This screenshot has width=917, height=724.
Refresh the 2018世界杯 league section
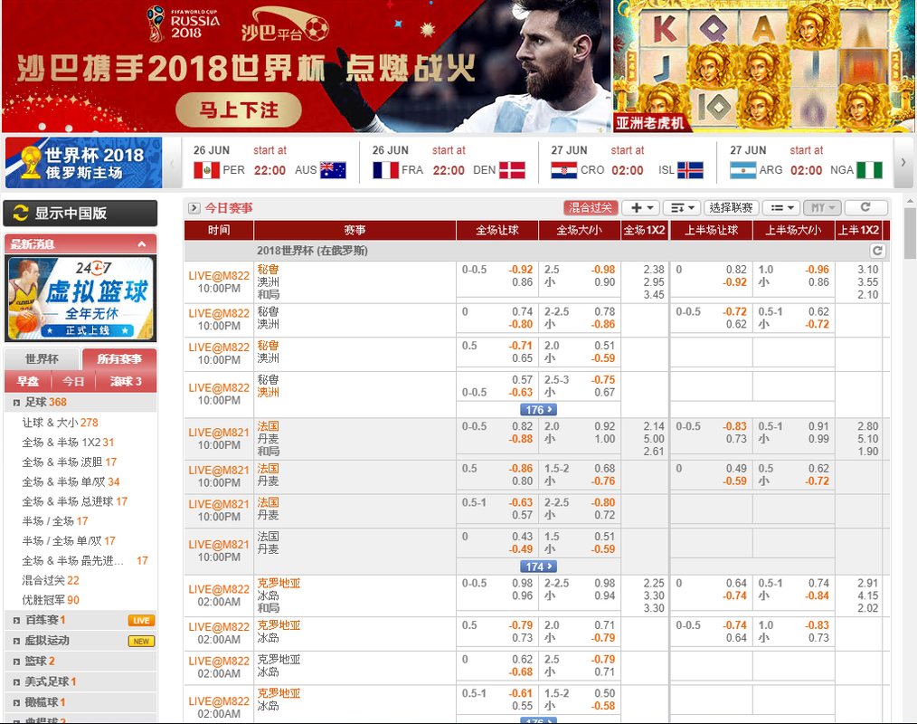(x=877, y=251)
